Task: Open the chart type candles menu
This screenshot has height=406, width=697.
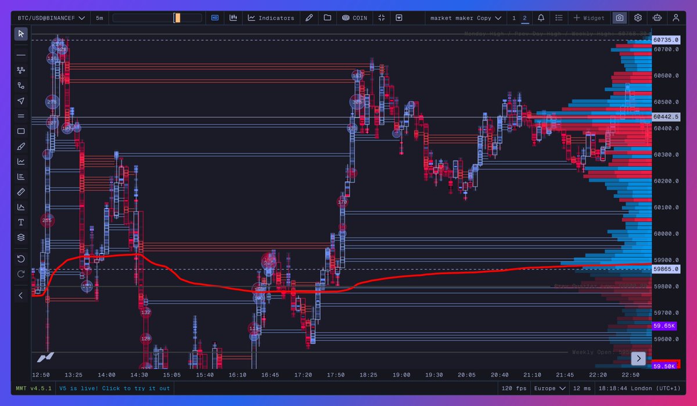Action: 232,18
